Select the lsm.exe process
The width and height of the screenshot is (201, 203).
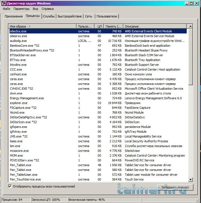click(x=98, y=146)
